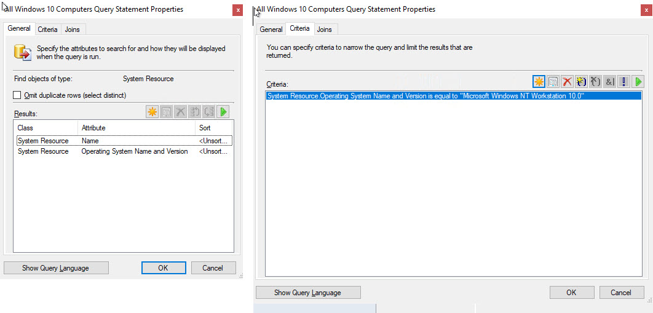Toggle the And/Or operator button
Viewport: 653px width, 313px height.
click(x=609, y=81)
